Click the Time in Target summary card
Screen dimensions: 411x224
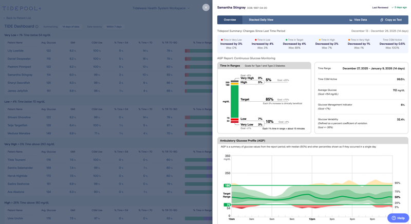(294, 44)
